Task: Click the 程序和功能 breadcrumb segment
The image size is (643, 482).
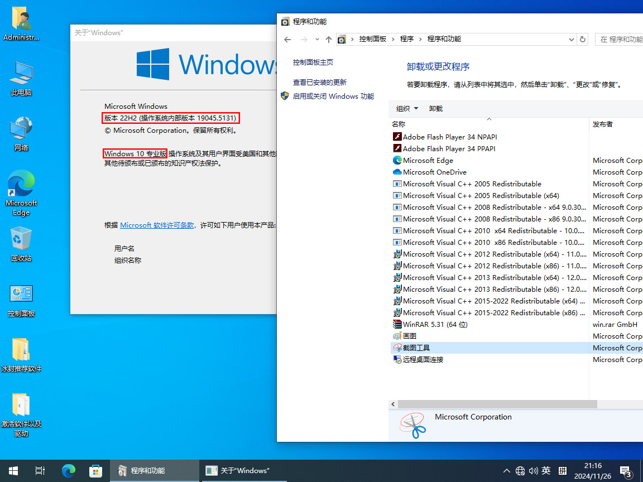Action: (x=444, y=39)
